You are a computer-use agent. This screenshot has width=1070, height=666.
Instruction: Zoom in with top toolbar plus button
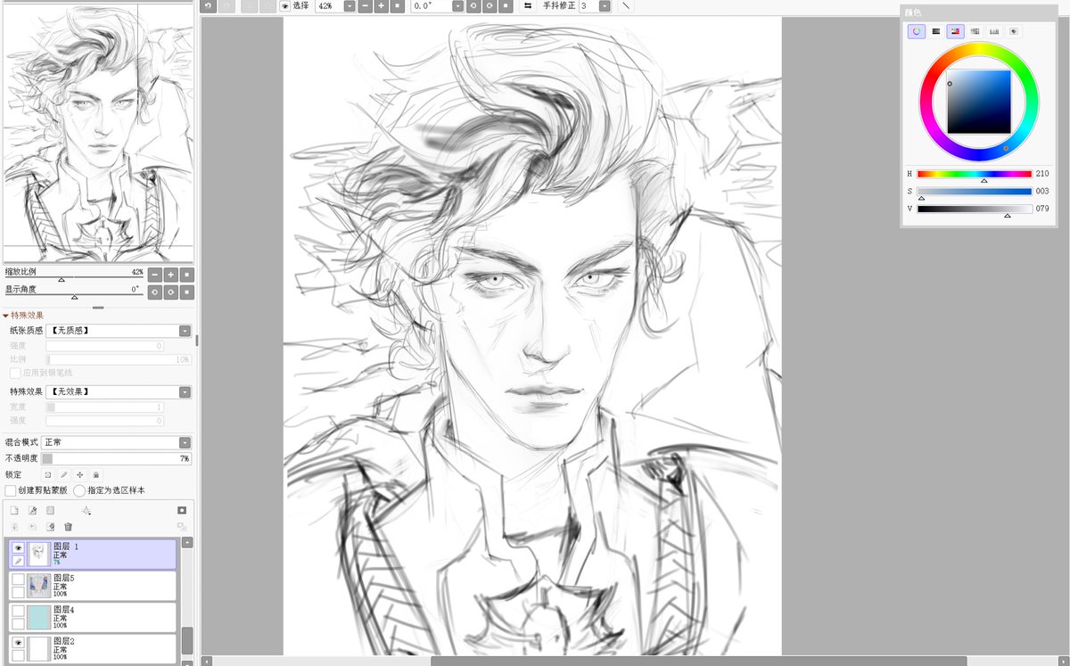click(381, 6)
